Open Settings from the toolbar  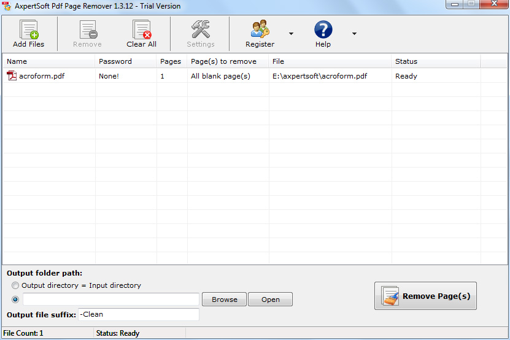(x=200, y=34)
